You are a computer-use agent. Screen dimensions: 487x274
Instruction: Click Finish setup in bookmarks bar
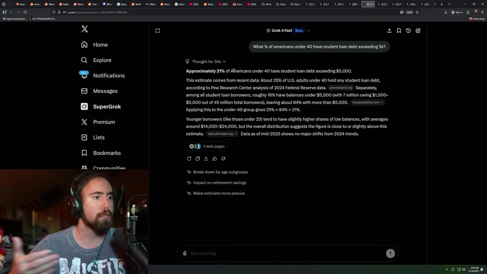(477, 19)
